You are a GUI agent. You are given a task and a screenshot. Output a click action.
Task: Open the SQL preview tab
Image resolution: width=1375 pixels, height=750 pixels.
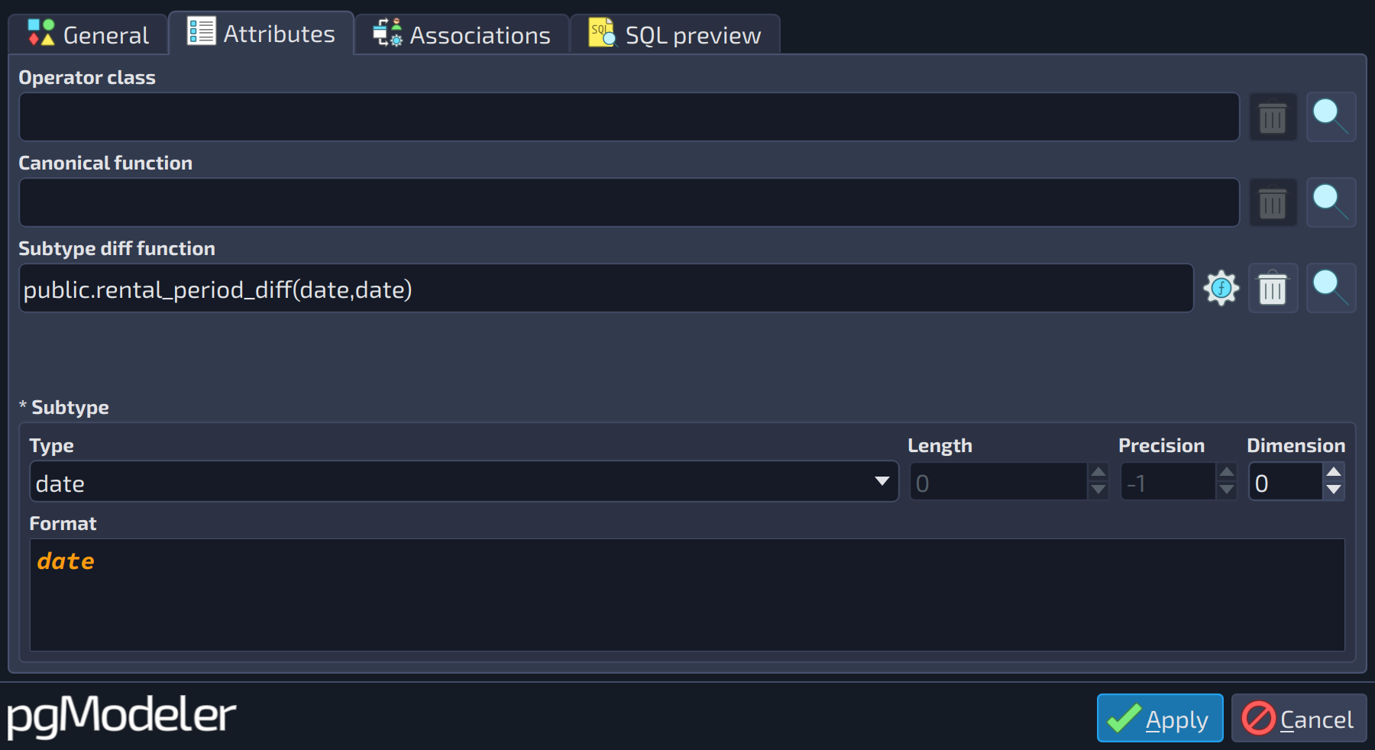click(x=675, y=34)
